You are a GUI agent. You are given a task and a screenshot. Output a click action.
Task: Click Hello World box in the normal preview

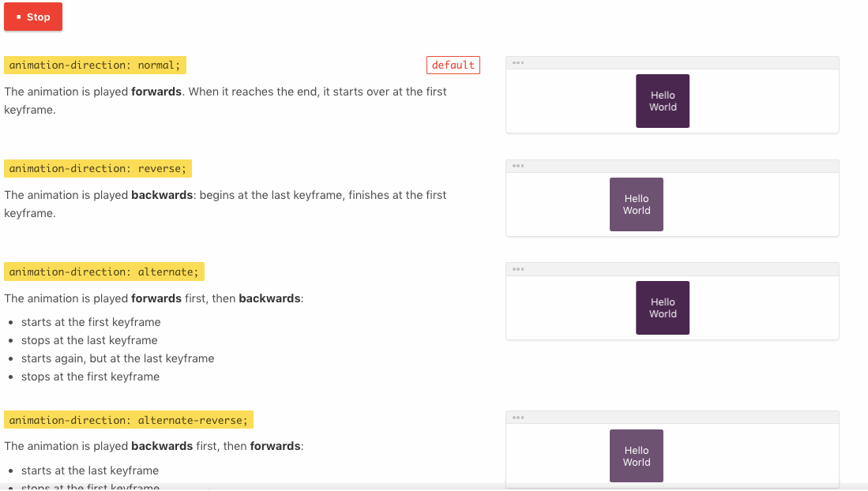[663, 101]
